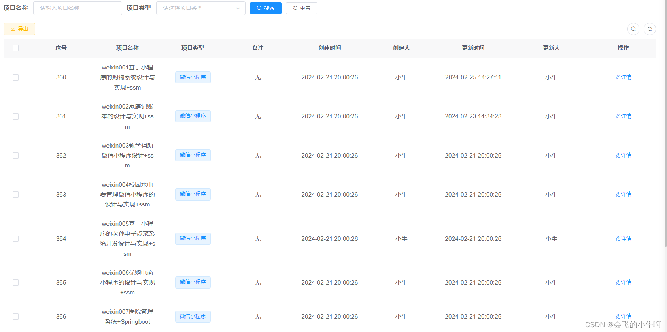Click the 操作 column header
Screen dimensions: 667x332
click(x=623, y=48)
